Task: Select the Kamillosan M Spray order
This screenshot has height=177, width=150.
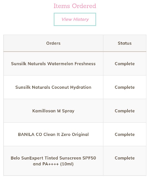Action: 53,111
